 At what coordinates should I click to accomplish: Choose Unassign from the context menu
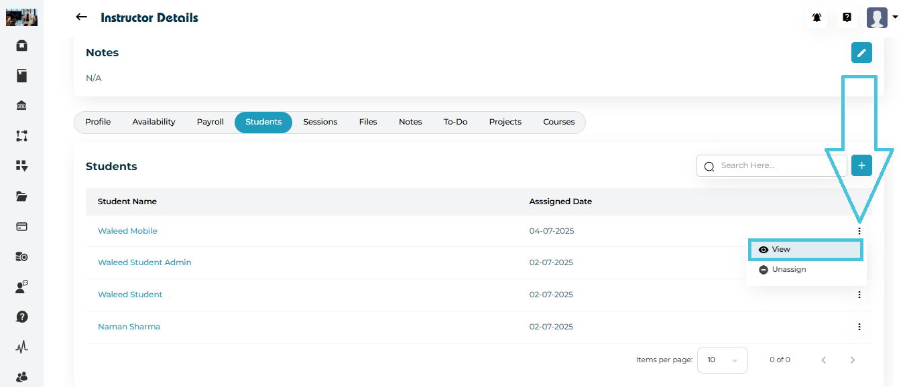788,270
